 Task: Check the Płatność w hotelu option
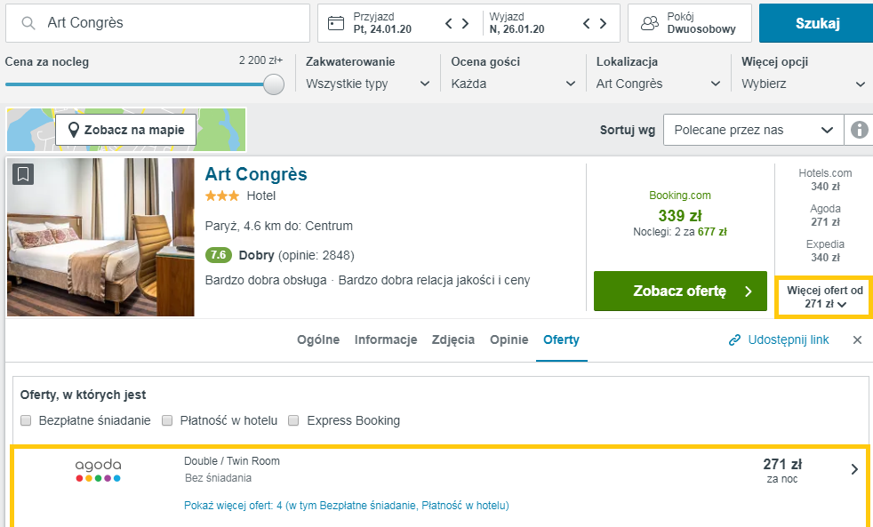166,420
